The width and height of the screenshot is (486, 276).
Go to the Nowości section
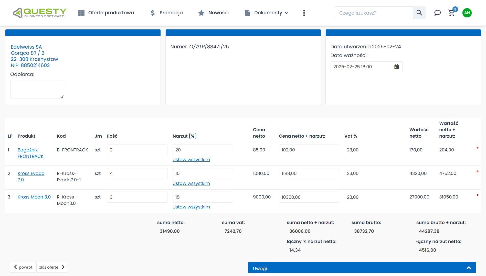pyautogui.click(x=214, y=13)
